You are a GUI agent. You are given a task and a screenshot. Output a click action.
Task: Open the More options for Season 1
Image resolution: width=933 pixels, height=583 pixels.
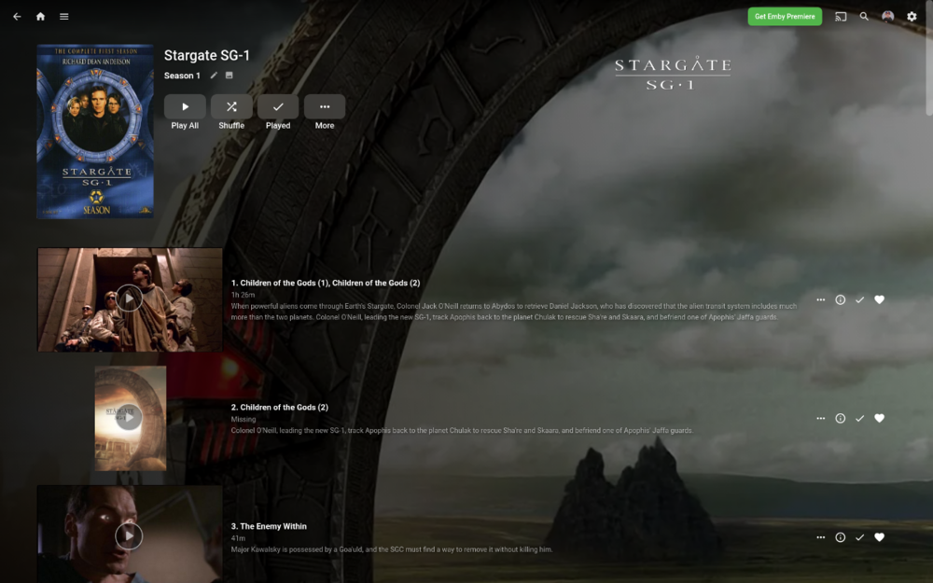(325, 106)
